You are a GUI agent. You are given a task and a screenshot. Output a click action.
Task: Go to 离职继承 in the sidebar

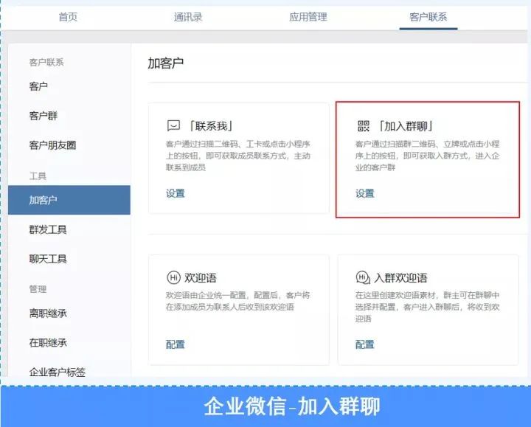click(48, 313)
